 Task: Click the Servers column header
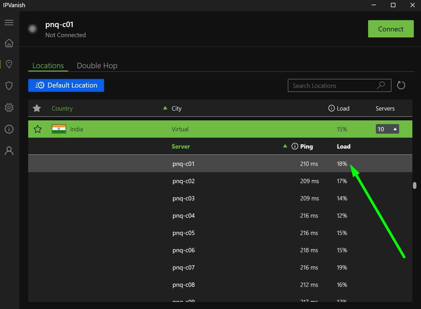pos(385,109)
